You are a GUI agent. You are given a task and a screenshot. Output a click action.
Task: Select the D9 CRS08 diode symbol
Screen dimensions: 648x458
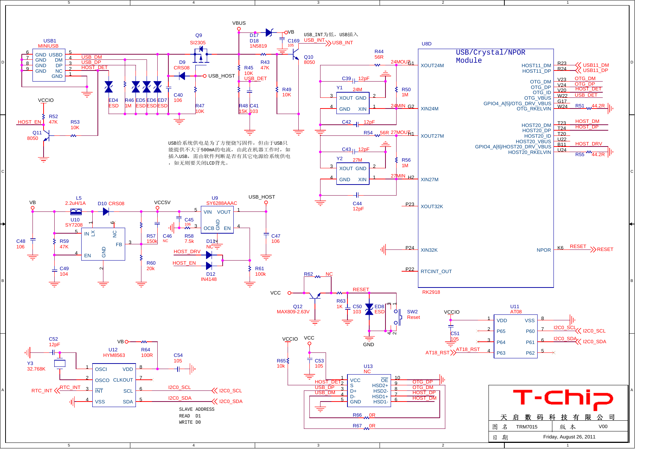[x=182, y=76]
